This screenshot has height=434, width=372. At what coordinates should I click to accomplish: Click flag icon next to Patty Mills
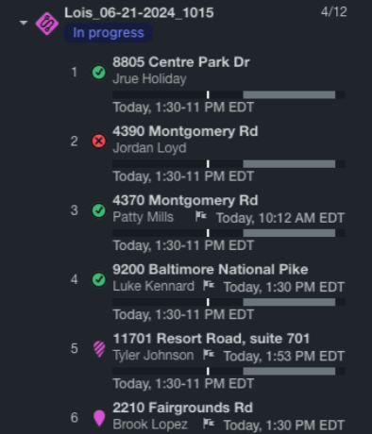200,216
